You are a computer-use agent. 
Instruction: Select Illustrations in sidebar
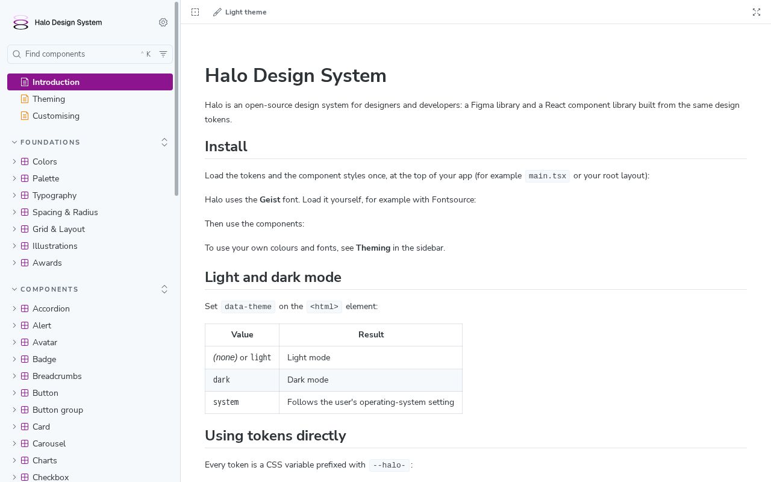pyautogui.click(x=90, y=246)
